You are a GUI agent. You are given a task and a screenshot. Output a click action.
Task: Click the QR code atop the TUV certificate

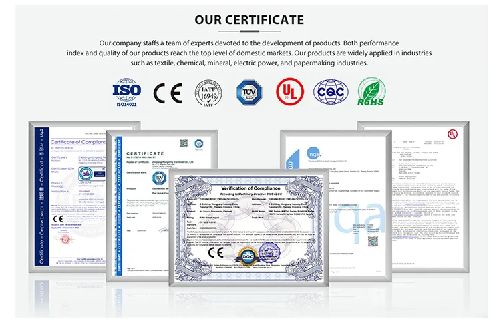pos(184,143)
